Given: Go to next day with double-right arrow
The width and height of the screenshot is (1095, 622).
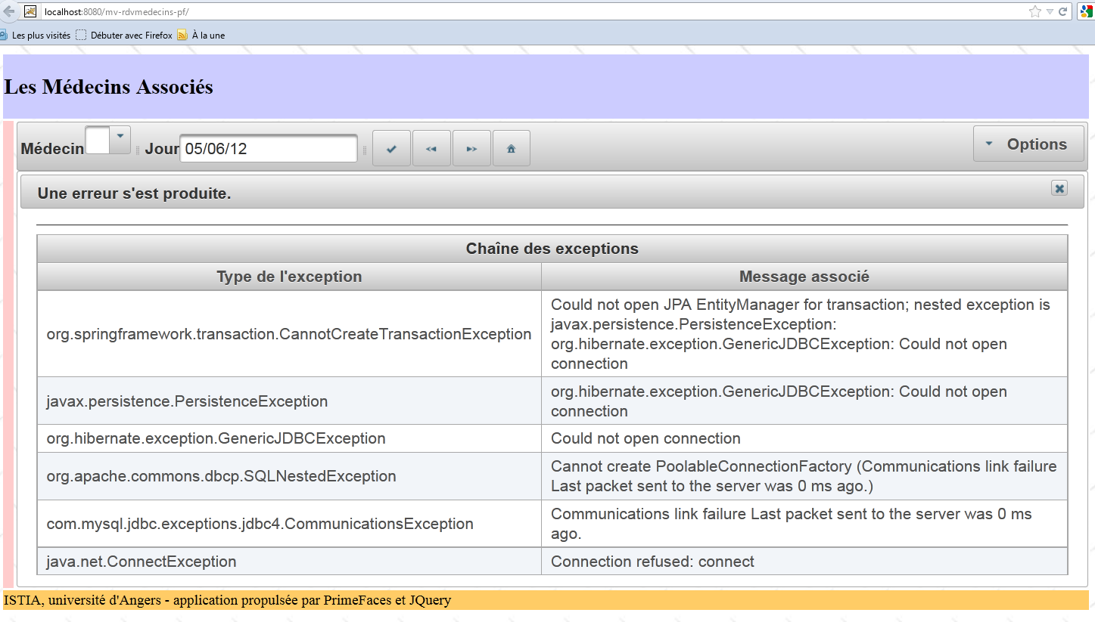Looking at the screenshot, I should pos(471,148).
